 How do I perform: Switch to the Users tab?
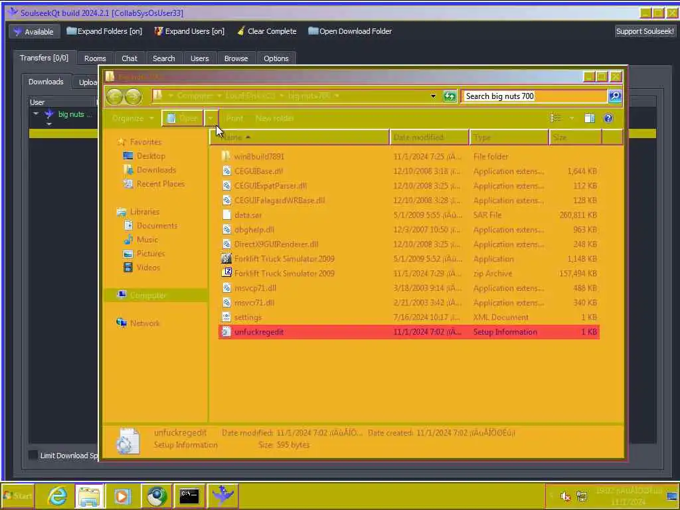click(x=199, y=58)
